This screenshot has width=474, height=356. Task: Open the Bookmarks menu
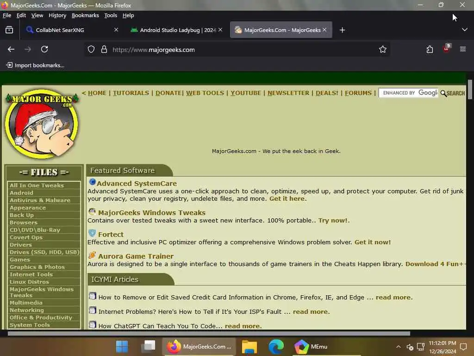(85, 15)
